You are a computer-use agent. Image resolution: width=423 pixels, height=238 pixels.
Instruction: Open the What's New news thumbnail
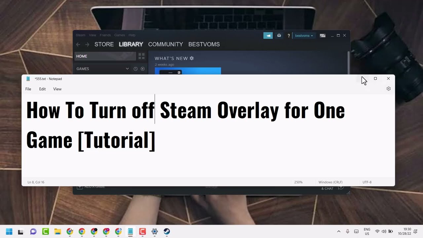tap(188, 71)
